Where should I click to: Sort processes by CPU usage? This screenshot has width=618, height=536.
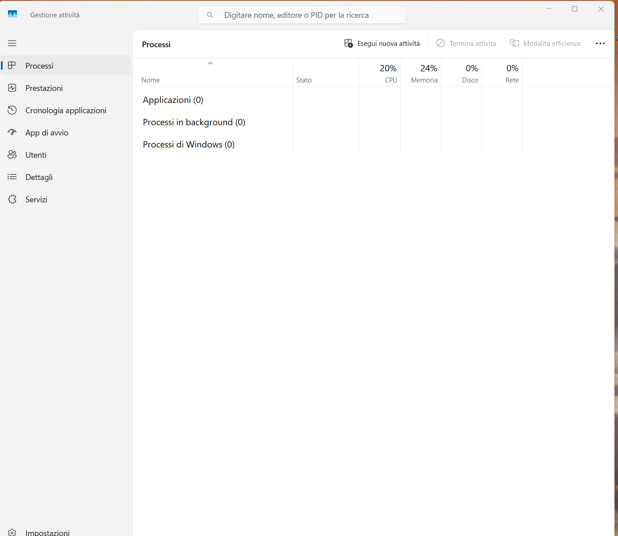[x=380, y=73]
